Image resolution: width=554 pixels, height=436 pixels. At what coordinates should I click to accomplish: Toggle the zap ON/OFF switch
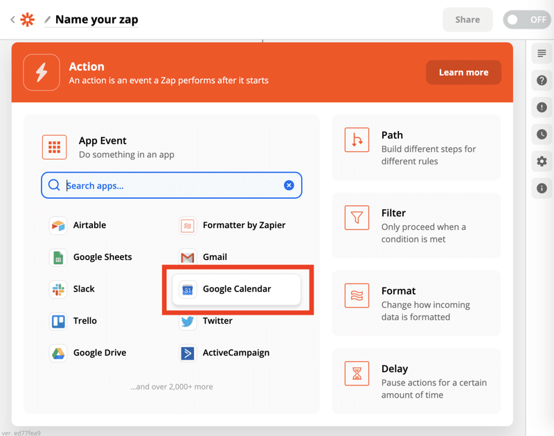pyautogui.click(x=527, y=19)
